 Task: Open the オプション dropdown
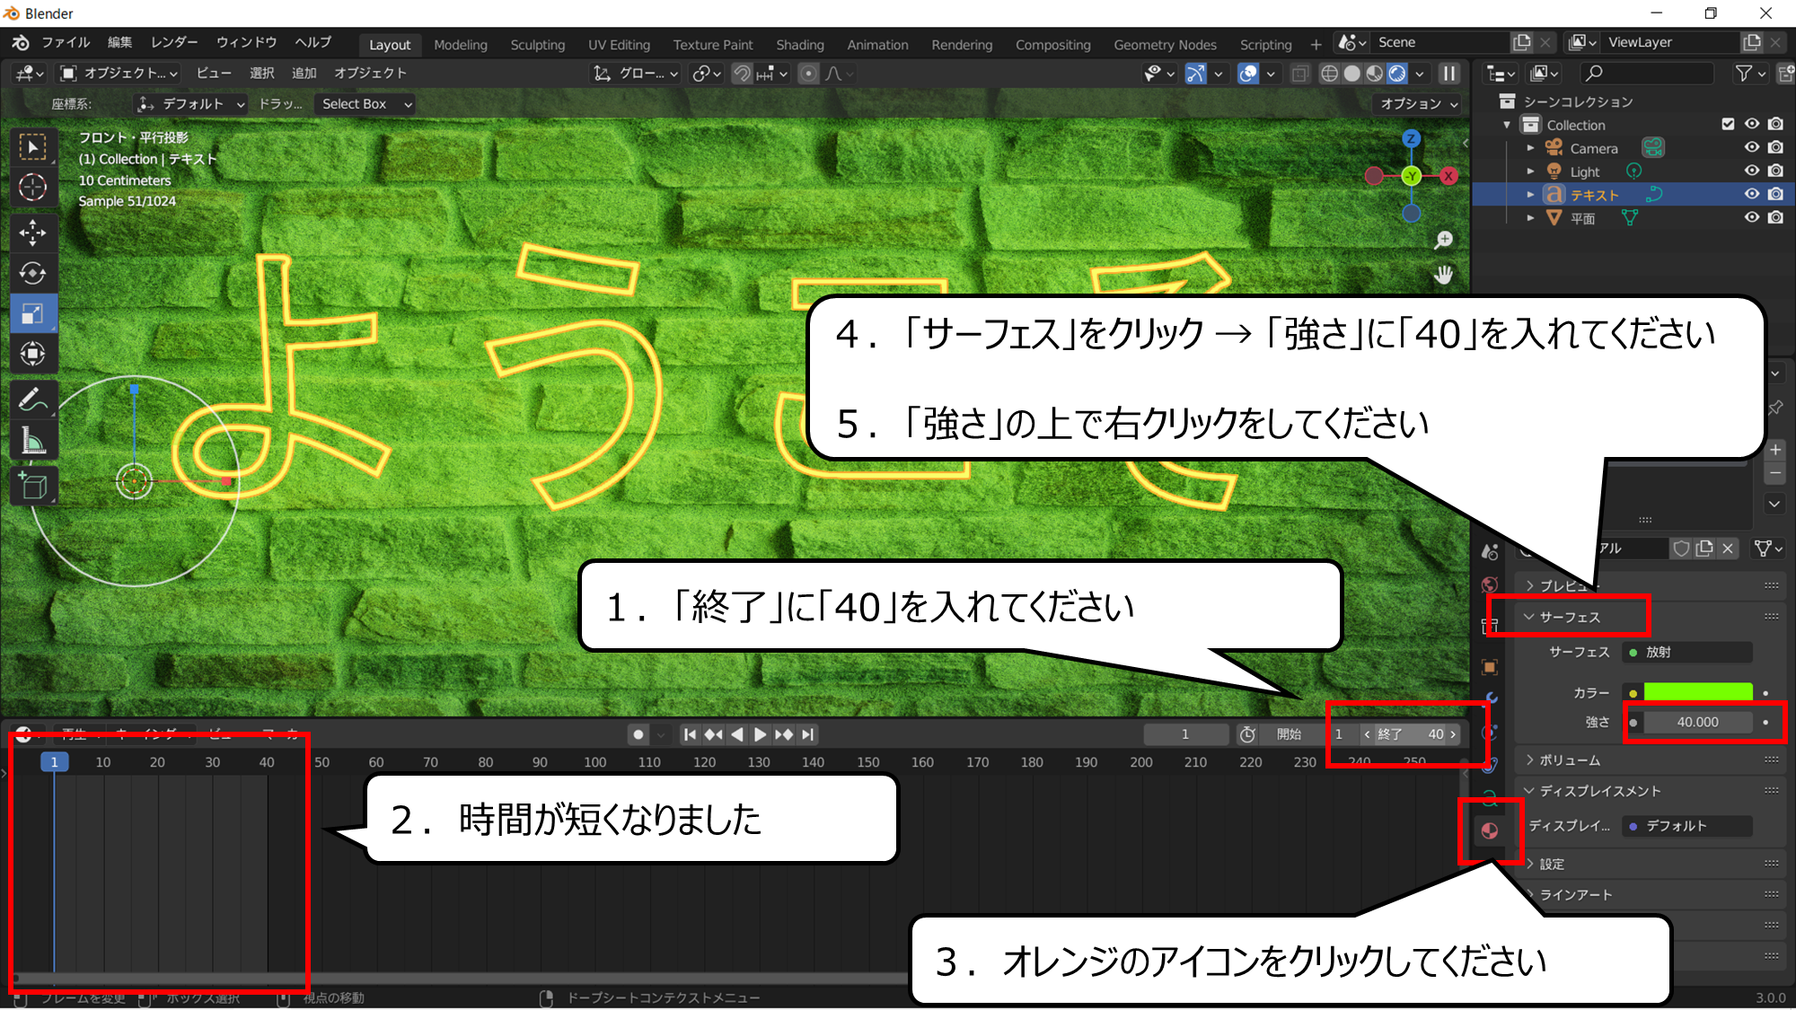pyautogui.click(x=1419, y=104)
